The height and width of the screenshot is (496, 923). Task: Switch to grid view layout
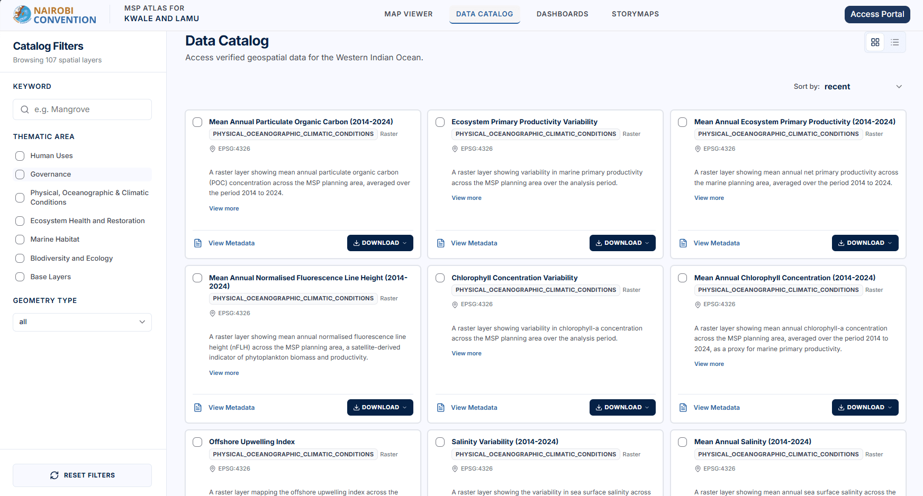click(875, 42)
